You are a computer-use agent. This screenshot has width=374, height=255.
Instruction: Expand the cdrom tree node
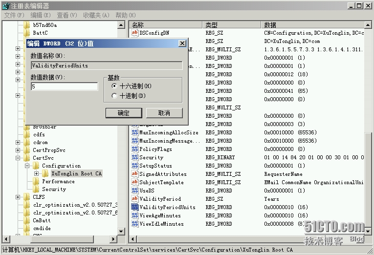18,142
